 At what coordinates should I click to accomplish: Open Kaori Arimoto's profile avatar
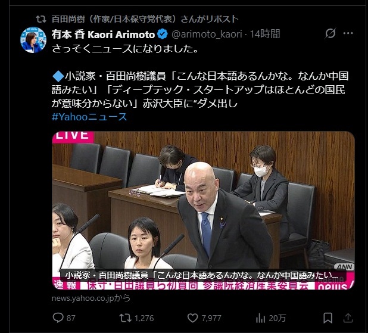tap(33, 40)
